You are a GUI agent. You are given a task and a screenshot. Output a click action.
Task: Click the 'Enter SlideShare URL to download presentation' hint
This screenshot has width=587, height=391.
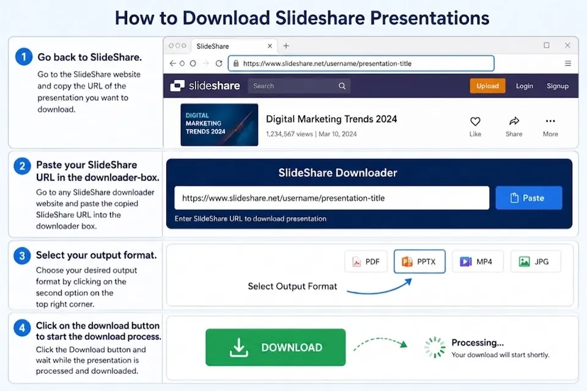(x=251, y=218)
